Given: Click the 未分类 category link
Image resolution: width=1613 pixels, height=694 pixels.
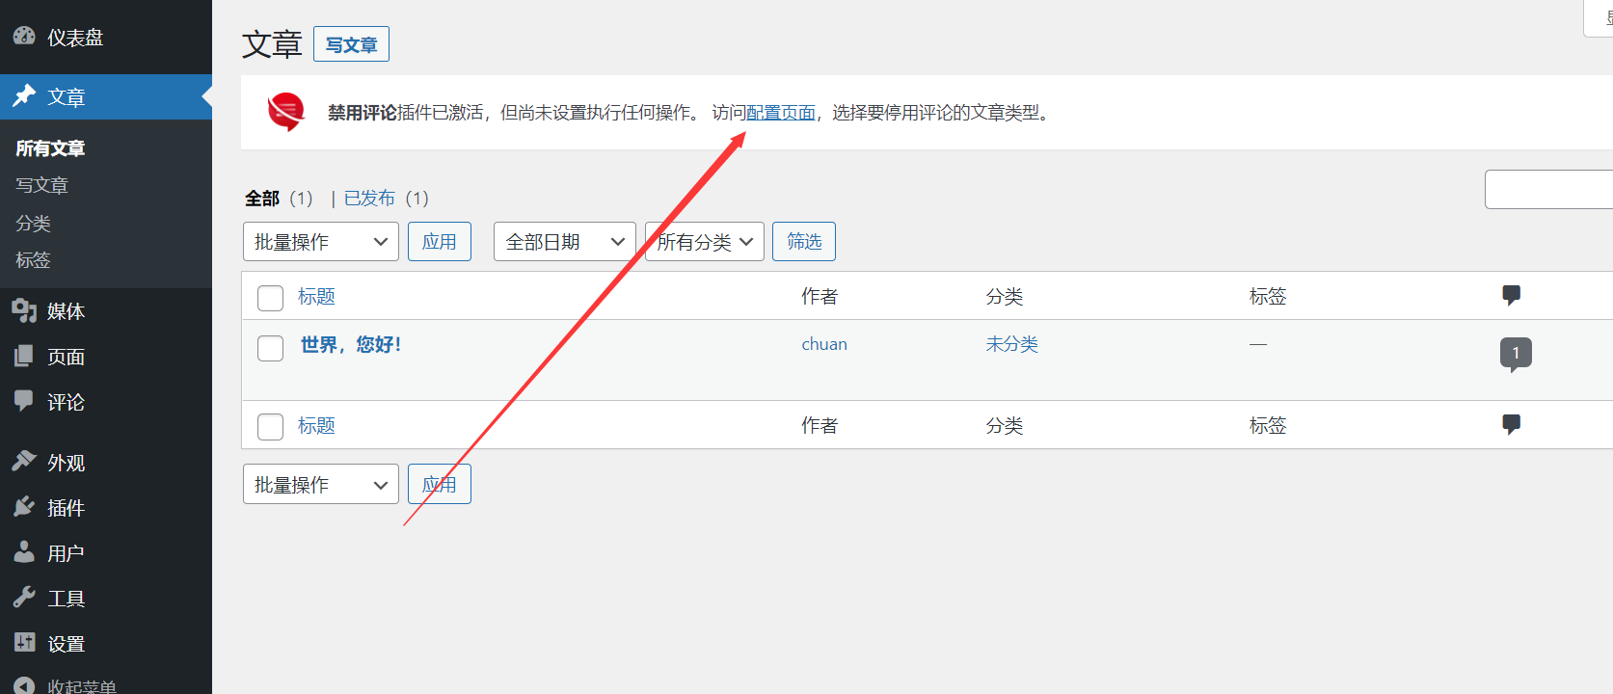Looking at the screenshot, I should point(1011,344).
